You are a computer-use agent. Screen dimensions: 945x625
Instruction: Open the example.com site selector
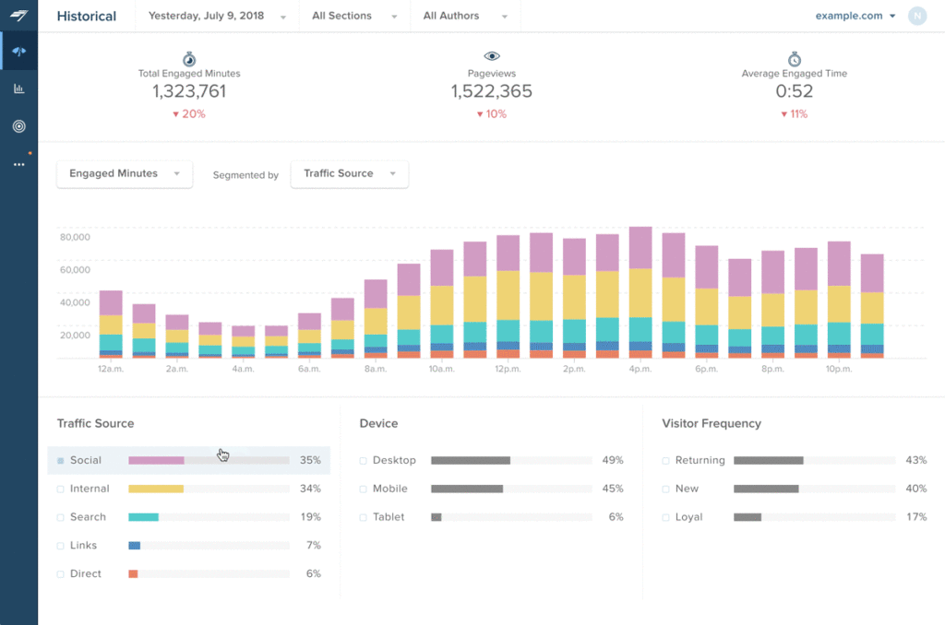coord(855,17)
